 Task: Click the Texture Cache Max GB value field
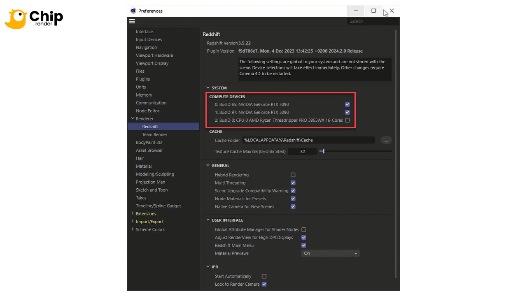pyautogui.click(x=302, y=152)
